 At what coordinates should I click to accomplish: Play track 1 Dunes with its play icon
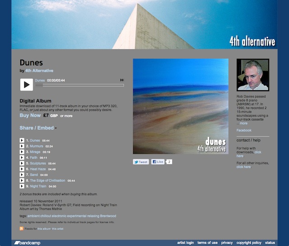(22, 140)
